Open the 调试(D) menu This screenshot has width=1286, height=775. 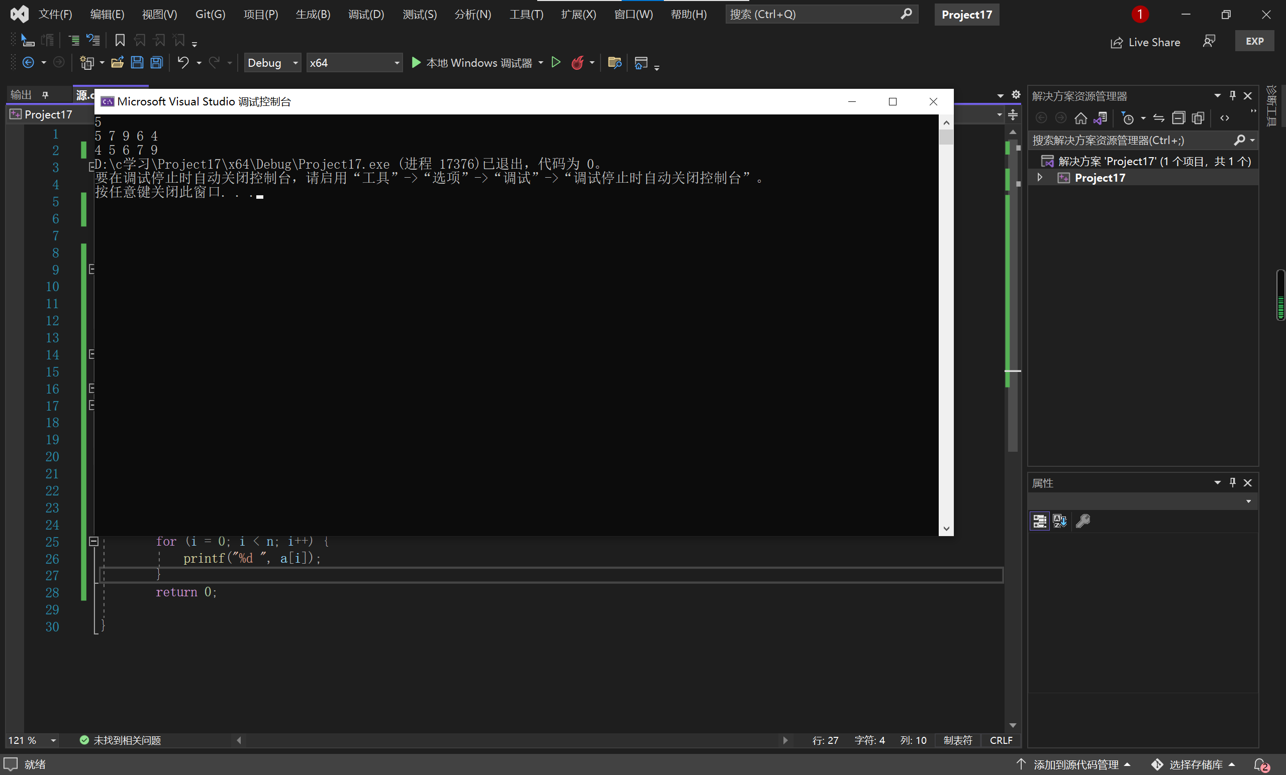pyautogui.click(x=366, y=14)
